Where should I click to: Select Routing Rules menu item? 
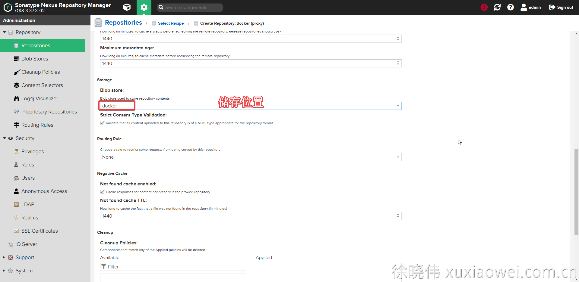(37, 125)
